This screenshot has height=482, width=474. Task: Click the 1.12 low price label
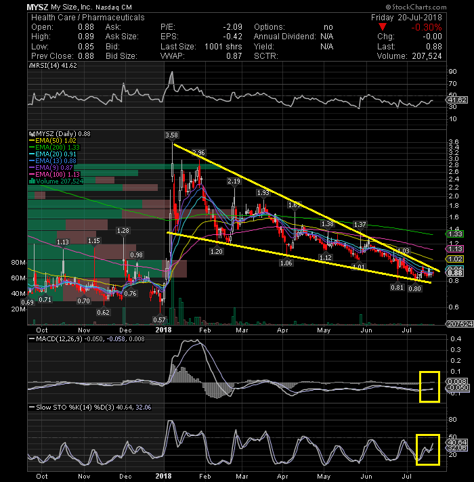click(x=325, y=258)
